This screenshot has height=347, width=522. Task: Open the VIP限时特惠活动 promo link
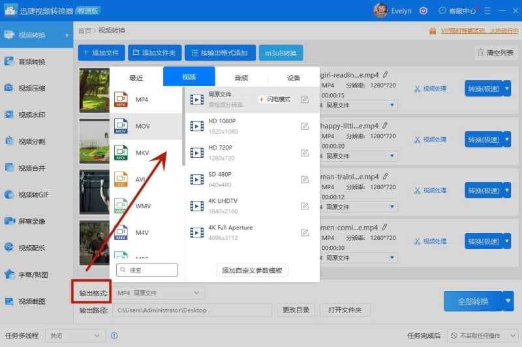pyautogui.click(x=480, y=31)
